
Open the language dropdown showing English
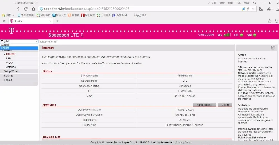(x=19, y=41)
